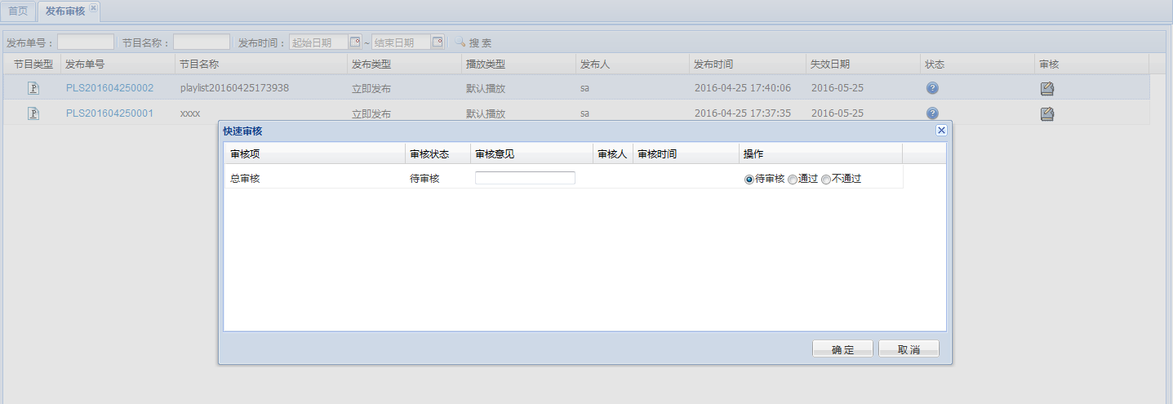
Task: Click the magnifier search icon
Action: [460, 42]
